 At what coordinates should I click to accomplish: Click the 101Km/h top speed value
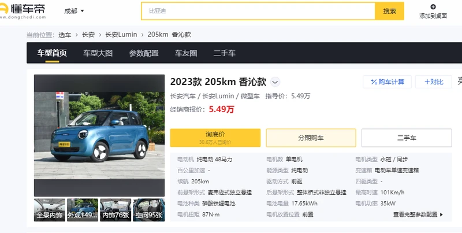[392, 193]
